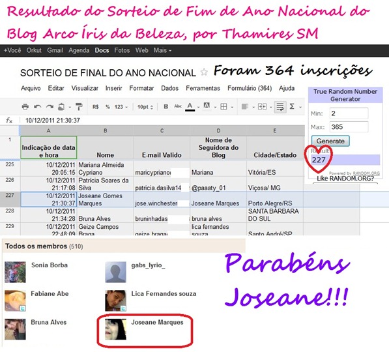Click the RANDOM.ORG powered-by link
Viewport: 389px width, 352px height.
(366, 173)
